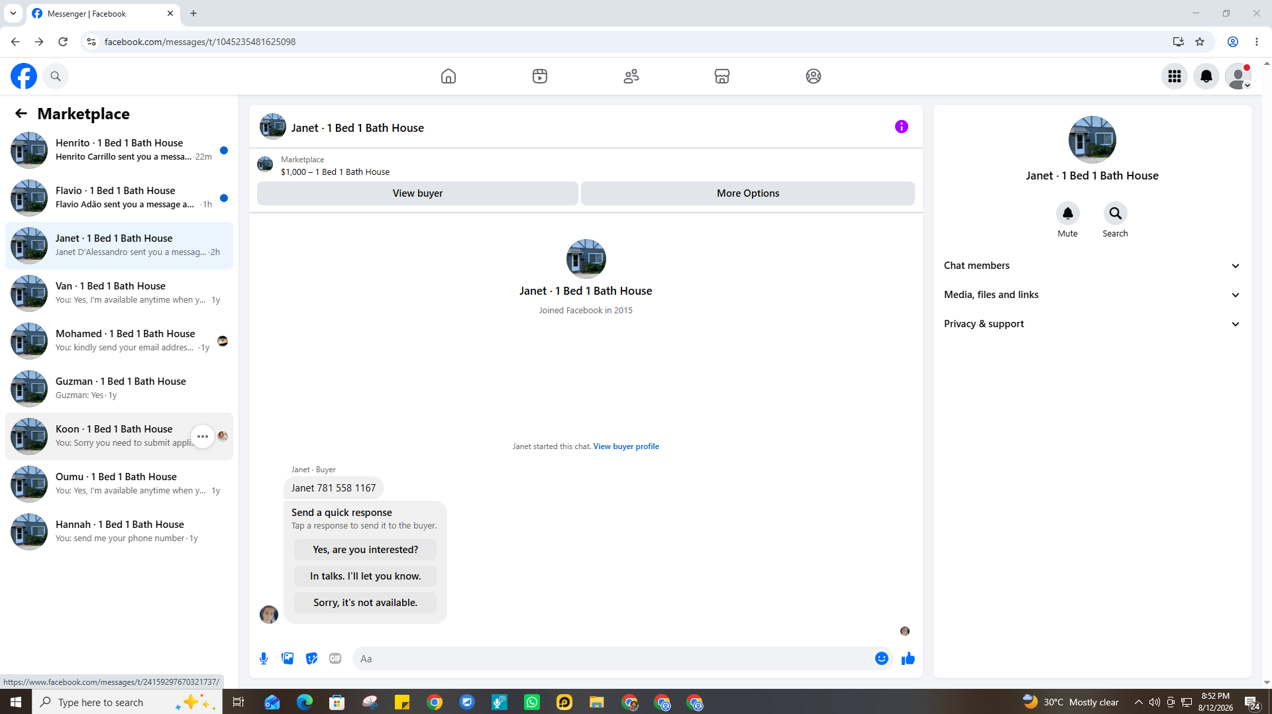The width and height of the screenshot is (1272, 714).
Task: Click Janet's chat header thumbnail
Action: point(273,127)
